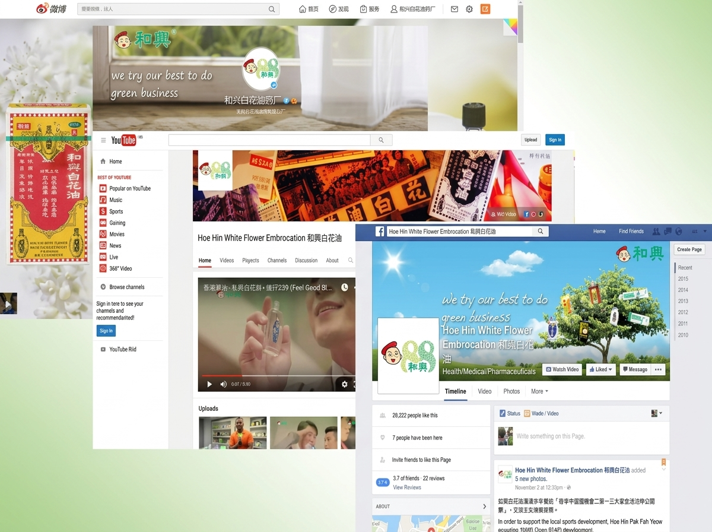The image size is (712, 532).
Task: Expand the ABOUT section chevron on Facebook
Action: [x=484, y=506]
